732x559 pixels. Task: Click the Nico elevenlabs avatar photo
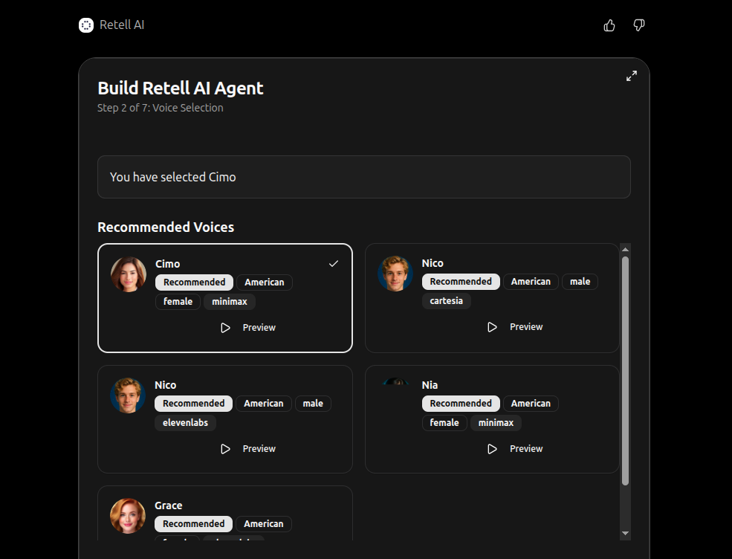(x=128, y=395)
